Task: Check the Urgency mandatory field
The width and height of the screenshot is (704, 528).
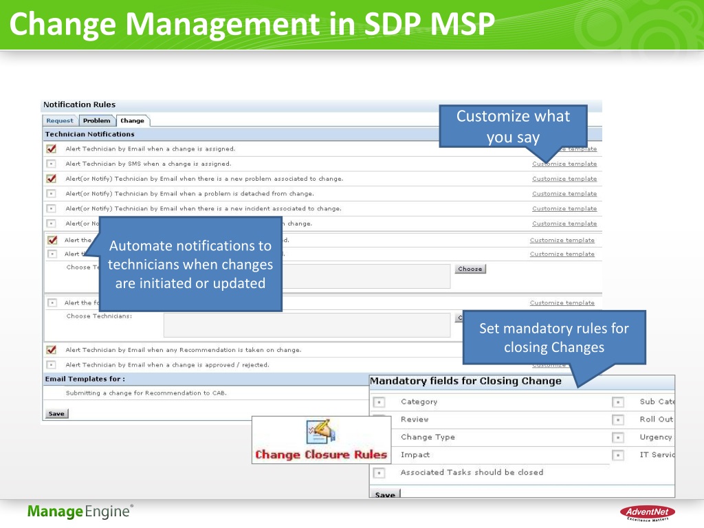Action: tap(618, 437)
